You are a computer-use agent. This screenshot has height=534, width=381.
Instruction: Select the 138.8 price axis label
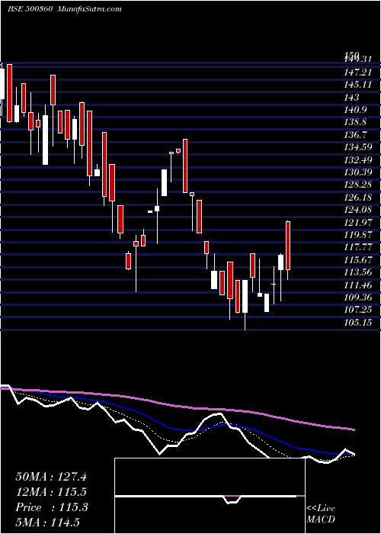356,122
